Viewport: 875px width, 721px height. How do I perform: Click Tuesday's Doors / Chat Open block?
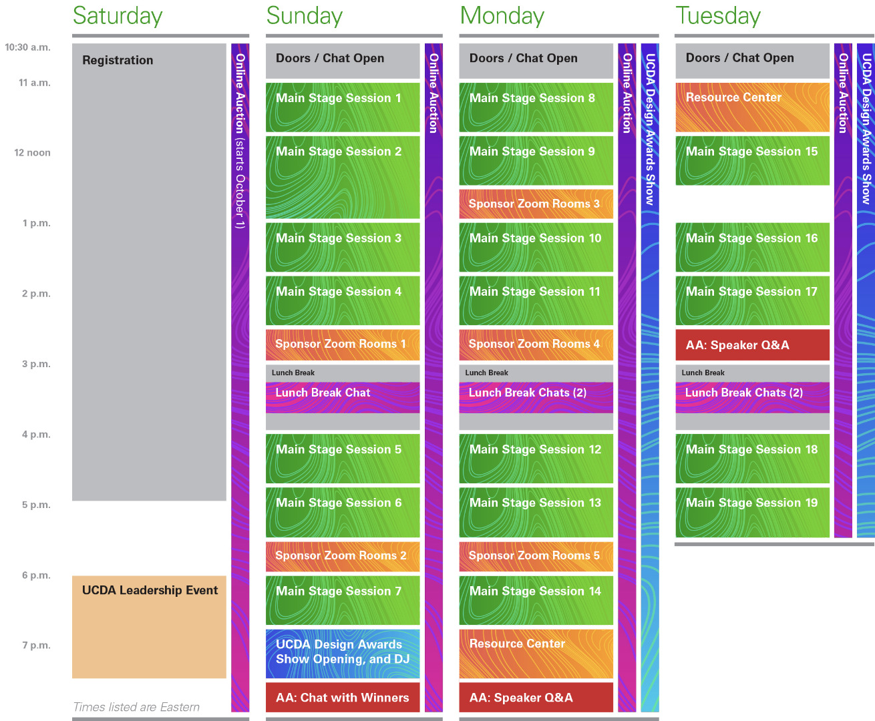point(752,60)
